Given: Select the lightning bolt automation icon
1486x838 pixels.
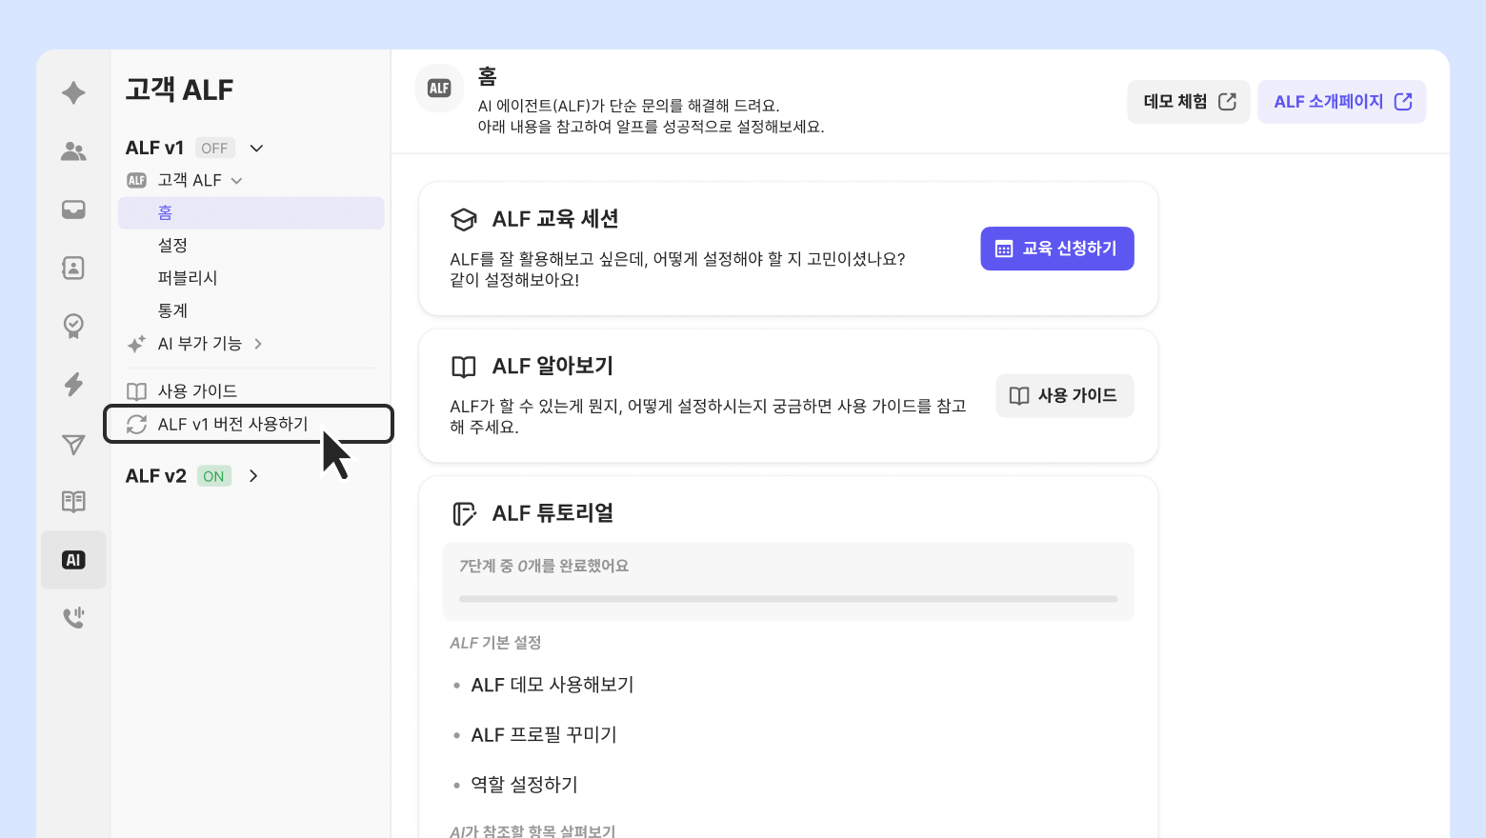Looking at the screenshot, I should (x=73, y=385).
